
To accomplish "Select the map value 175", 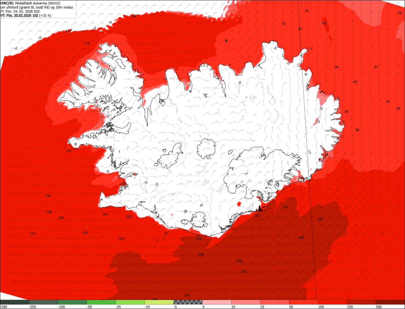I will pos(32,233).
